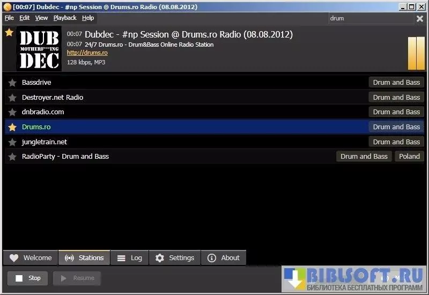Click the now-playing favorite star in header
The height and width of the screenshot is (295, 429).
tap(9, 33)
